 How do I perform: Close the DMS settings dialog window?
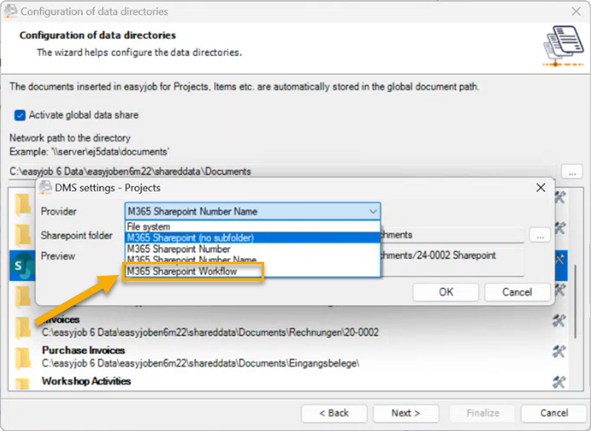(541, 188)
